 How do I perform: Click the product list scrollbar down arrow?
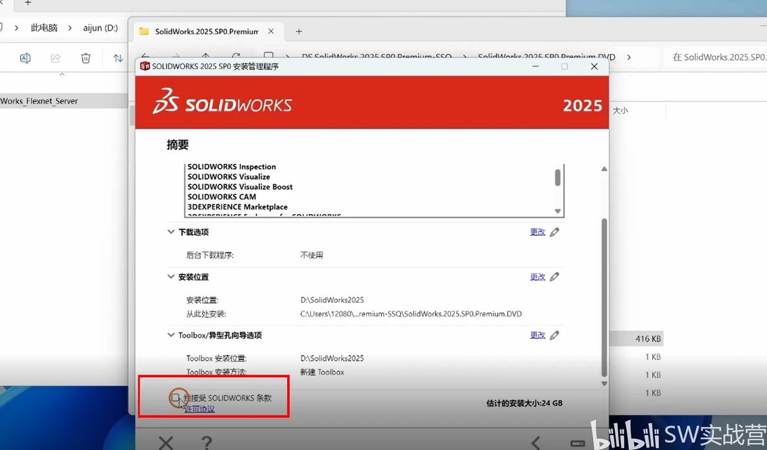558,211
